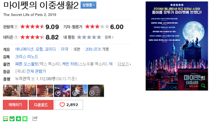Set my rating on the gray stars

tap(89, 37)
